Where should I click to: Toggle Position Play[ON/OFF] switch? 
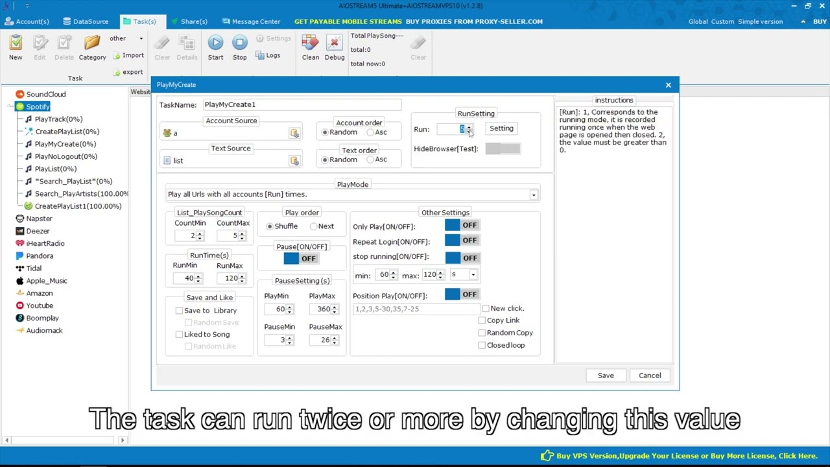[x=462, y=294]
